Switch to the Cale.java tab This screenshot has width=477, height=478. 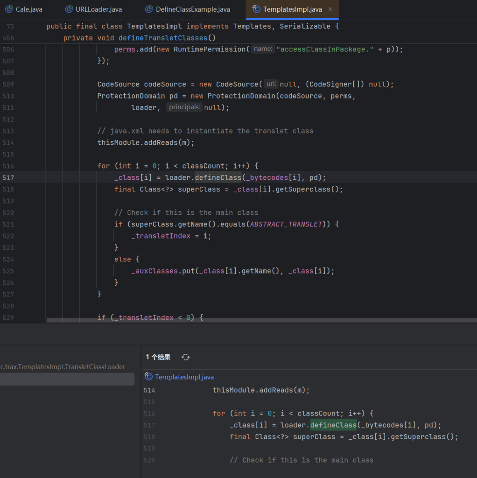28,9
